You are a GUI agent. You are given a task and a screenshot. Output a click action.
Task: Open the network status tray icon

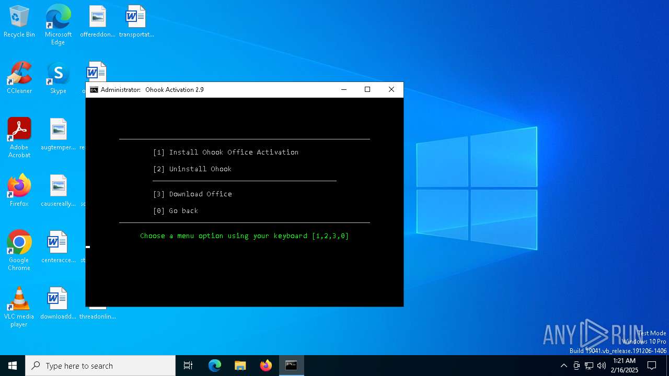point(589,366)
